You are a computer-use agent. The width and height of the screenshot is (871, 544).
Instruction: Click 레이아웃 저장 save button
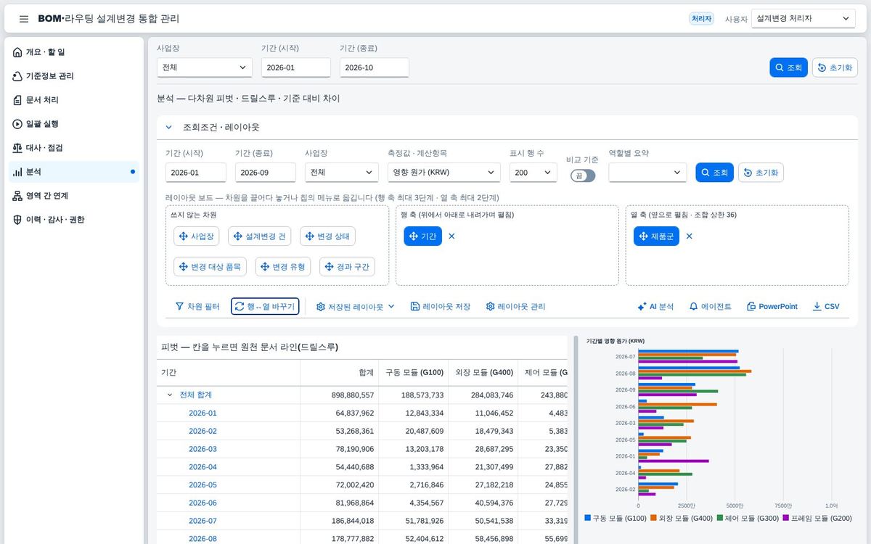point(441,307)
